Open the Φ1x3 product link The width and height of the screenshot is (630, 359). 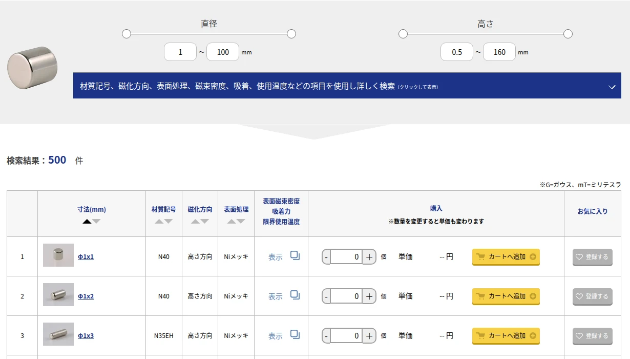[86, 336]
